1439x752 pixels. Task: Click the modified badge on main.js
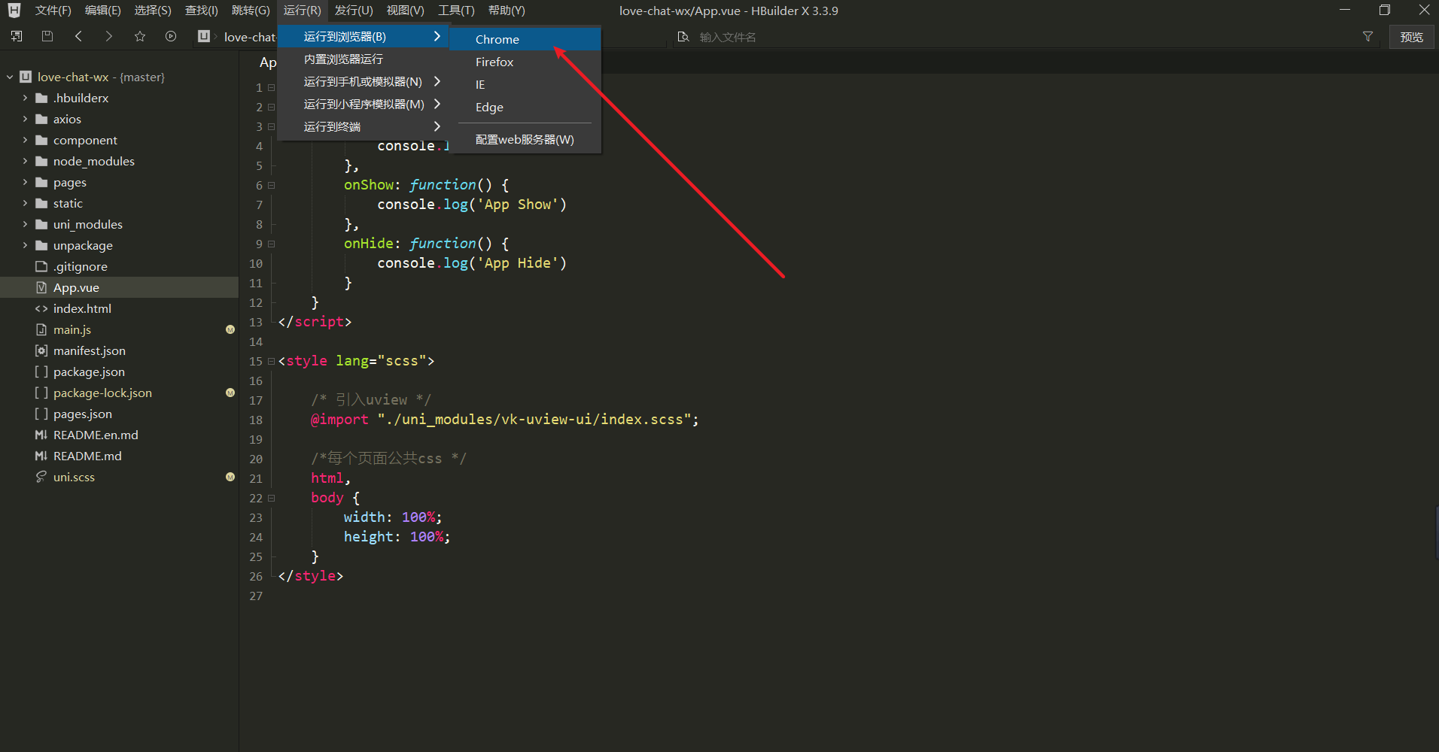click(230, 329)
